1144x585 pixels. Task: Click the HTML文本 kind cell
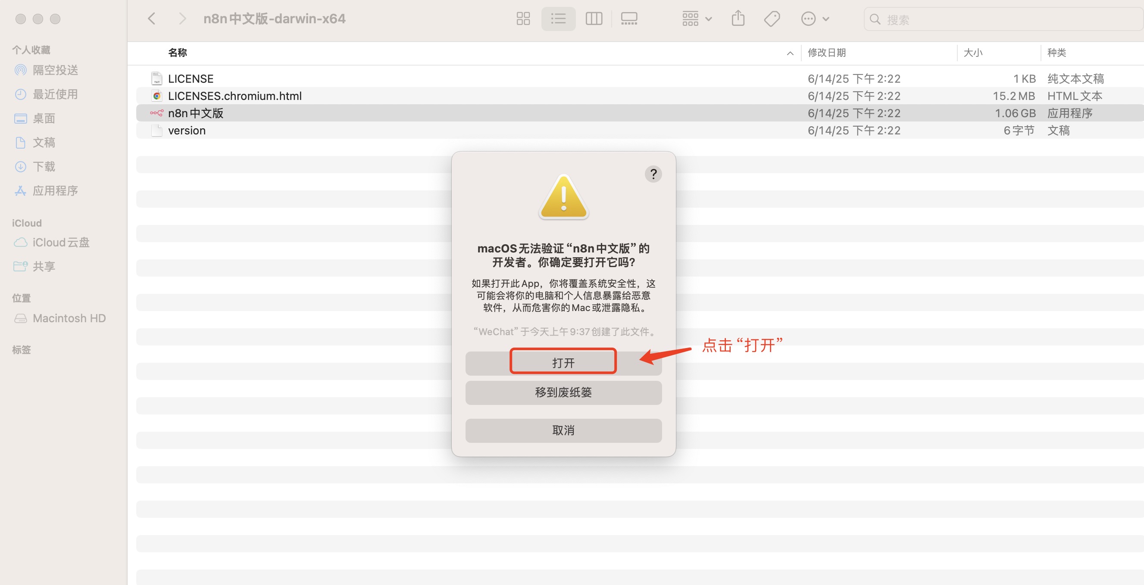click(1075, 96)
